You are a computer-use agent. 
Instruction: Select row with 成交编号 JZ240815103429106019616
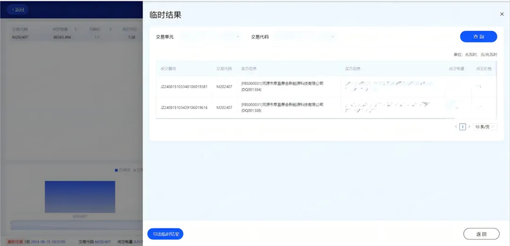coord(184,107)
